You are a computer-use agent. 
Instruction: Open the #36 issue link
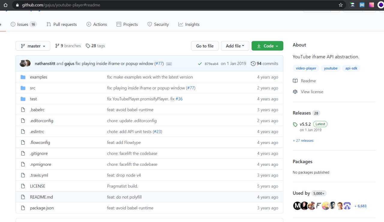[x=179, y=99]
